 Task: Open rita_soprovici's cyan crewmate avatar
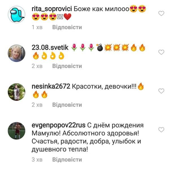17,14
